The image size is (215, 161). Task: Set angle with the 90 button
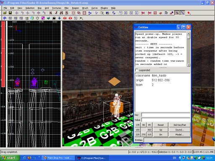point(144,125)
